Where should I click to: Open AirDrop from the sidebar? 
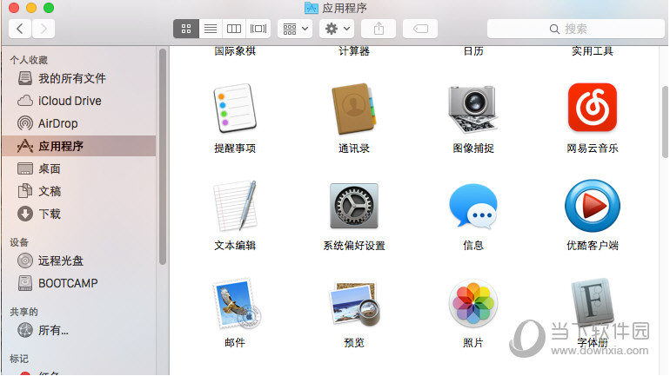tap(79, 123)
